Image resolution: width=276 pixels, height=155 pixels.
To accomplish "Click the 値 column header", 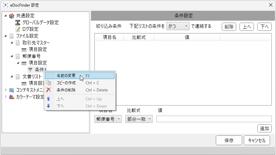I will tap(187, 37).
